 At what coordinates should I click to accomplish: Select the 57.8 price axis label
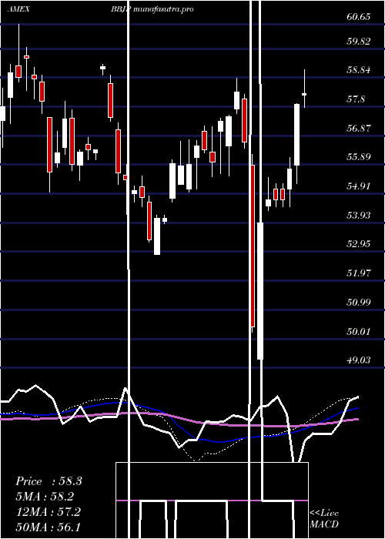pyautogui.click(x=356, y=99)
